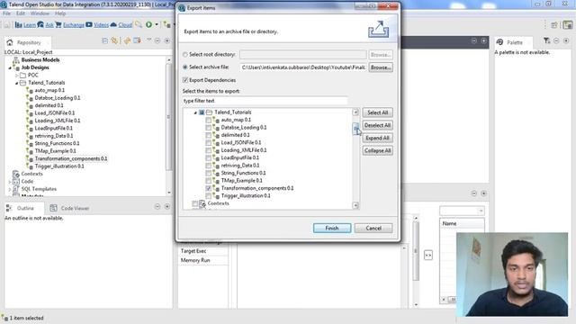
Task: Open the Window menu
Action: tap(40, 13)
